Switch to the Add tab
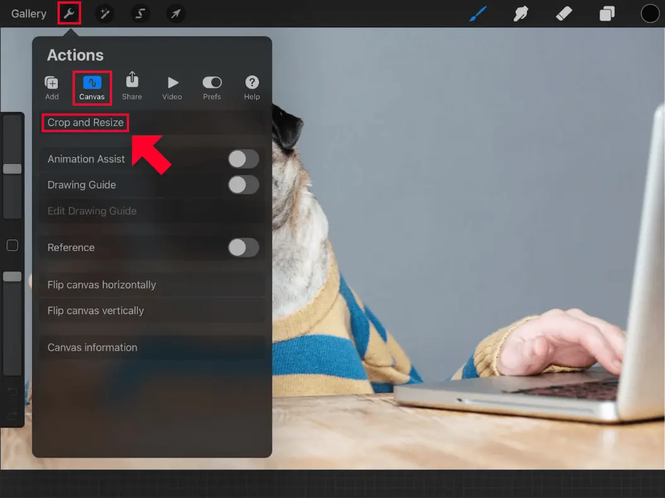Screen dimensions: 665x498 52,88
